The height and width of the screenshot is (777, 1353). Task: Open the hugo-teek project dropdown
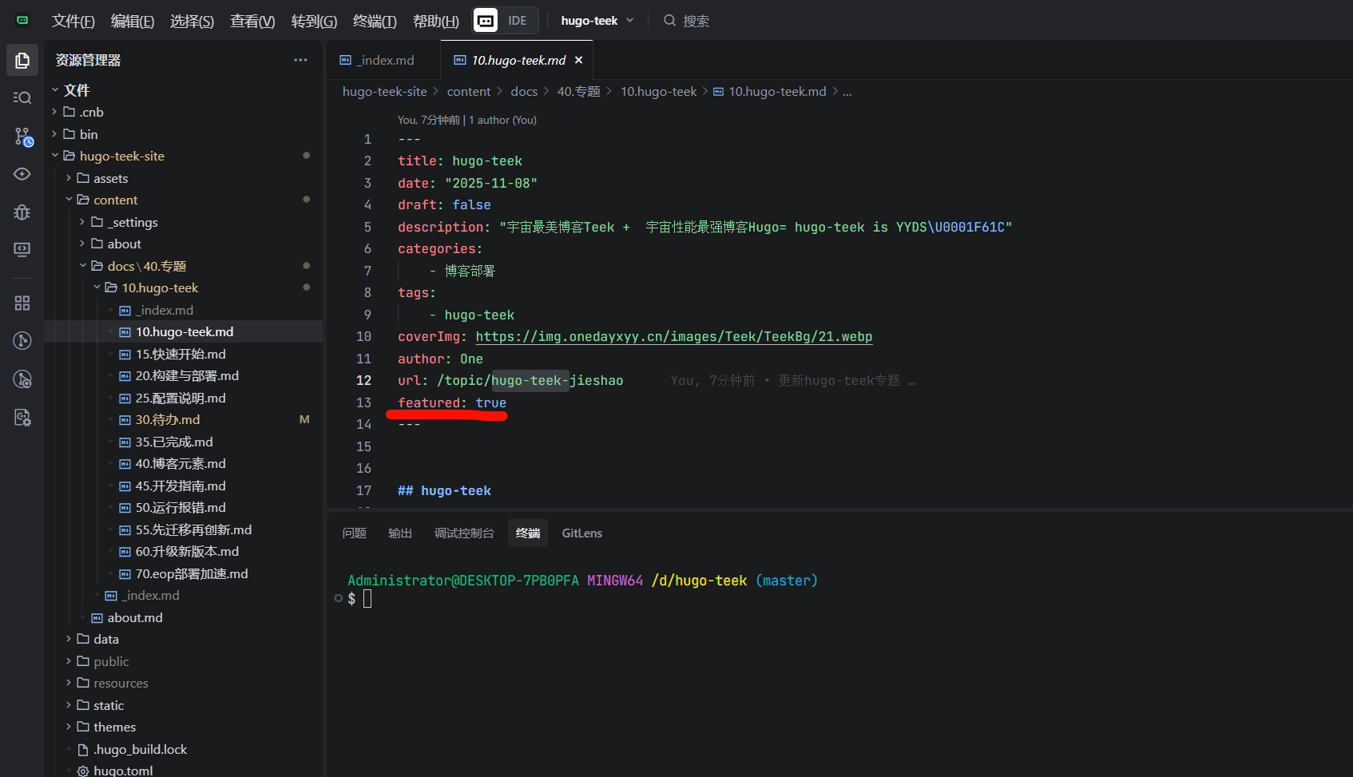click(x=597, y=21)
